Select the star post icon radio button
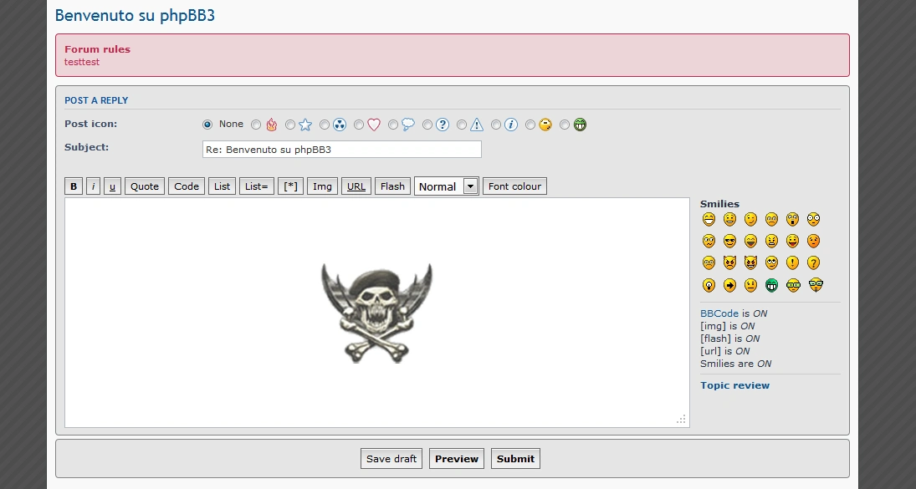 289,125
